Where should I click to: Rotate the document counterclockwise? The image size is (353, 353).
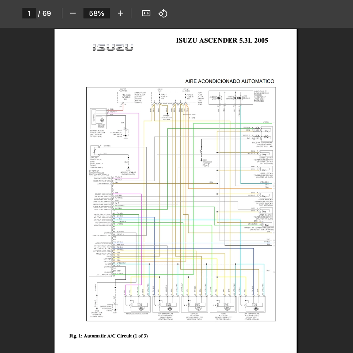163,13
